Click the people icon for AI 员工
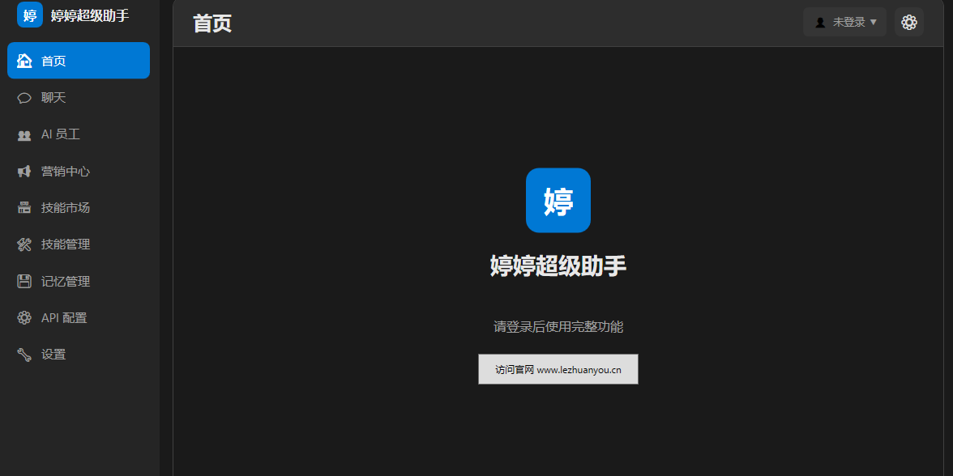The image size is (953, 476). pos(24,134)
